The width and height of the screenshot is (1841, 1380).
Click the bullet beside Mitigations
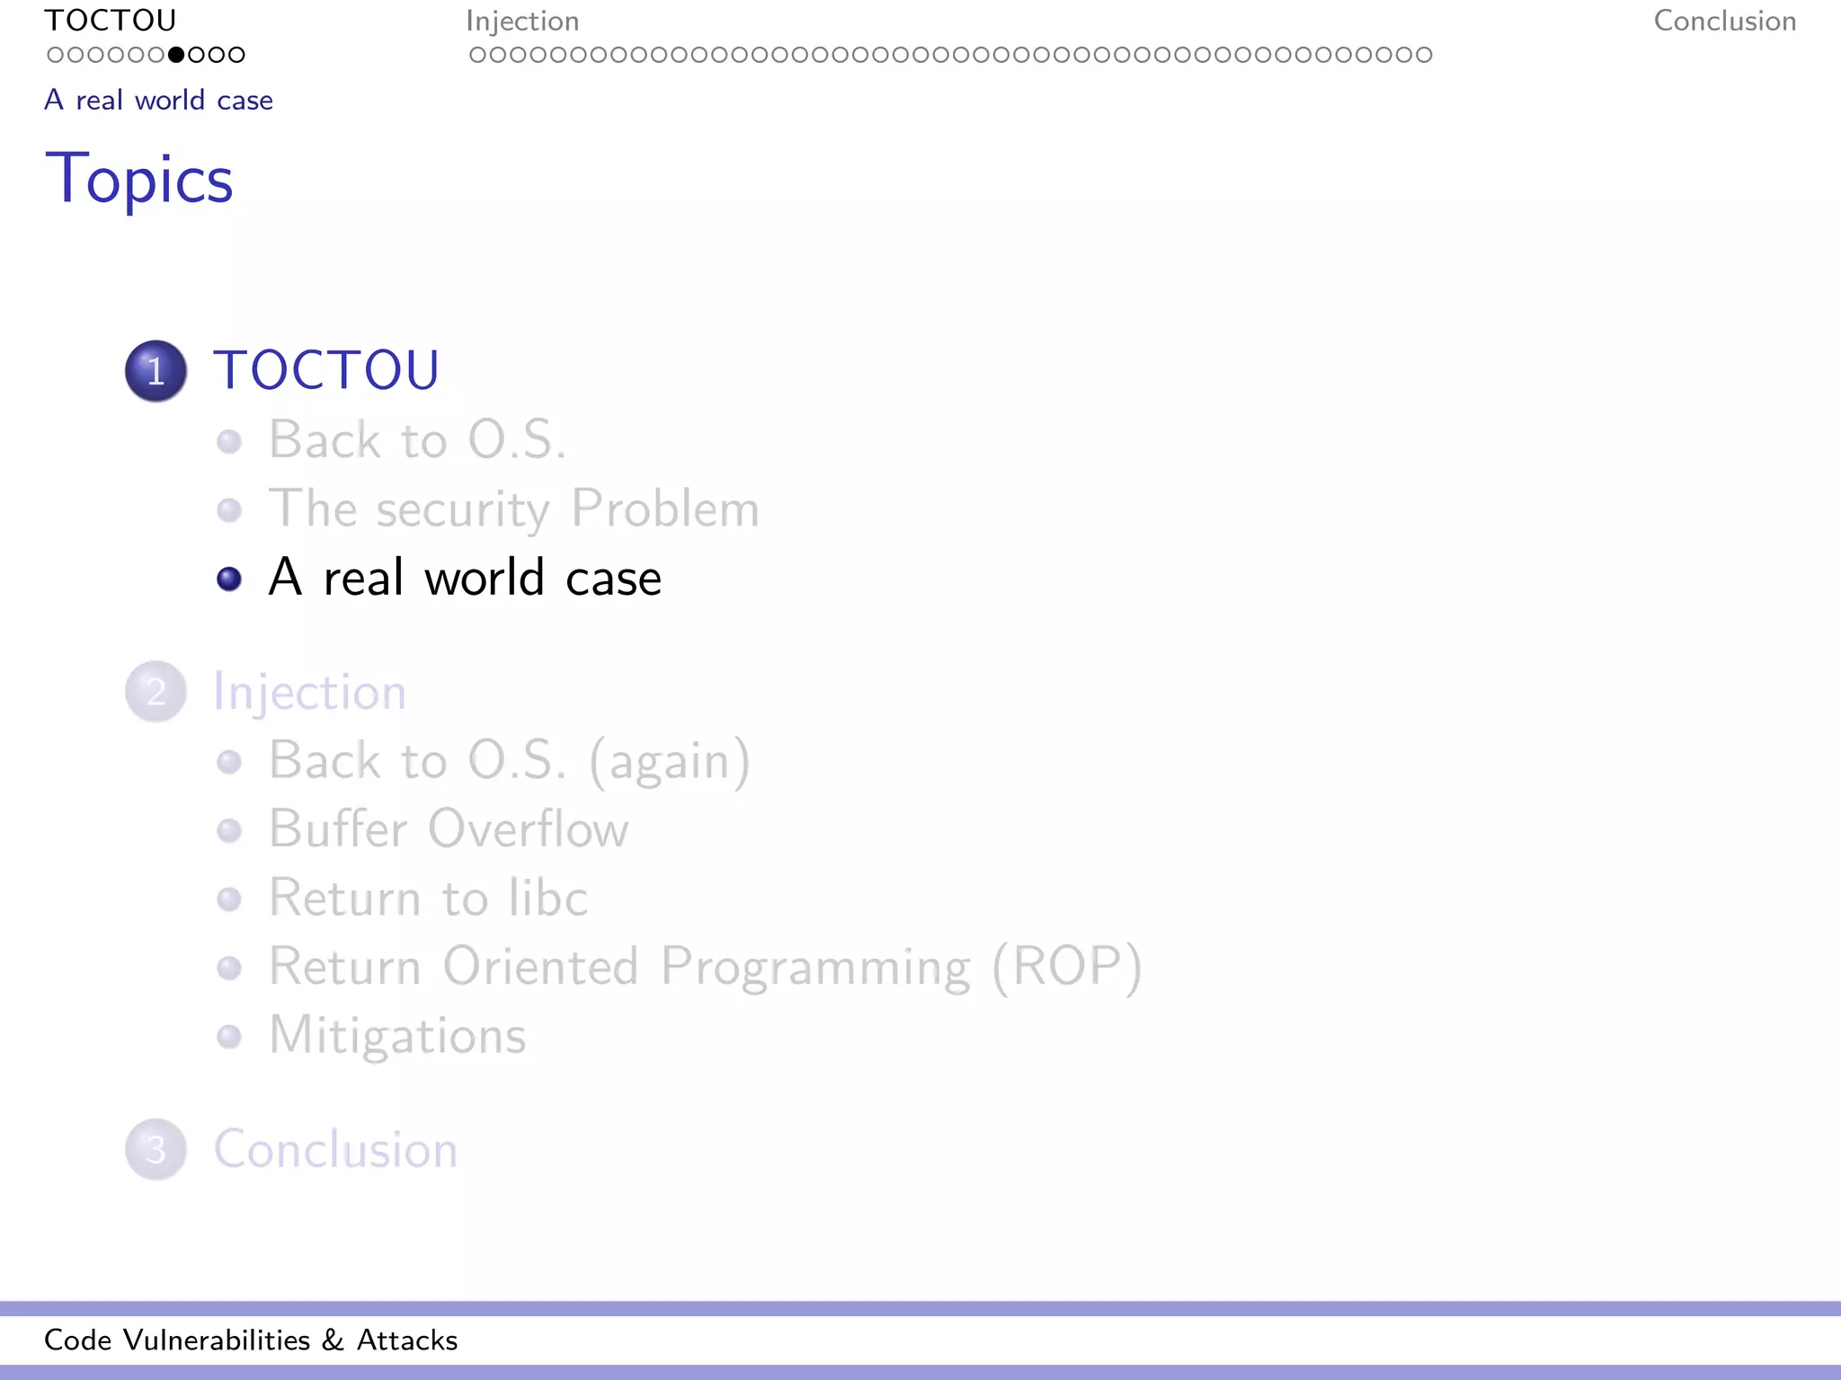click(x=229, y=1037)
